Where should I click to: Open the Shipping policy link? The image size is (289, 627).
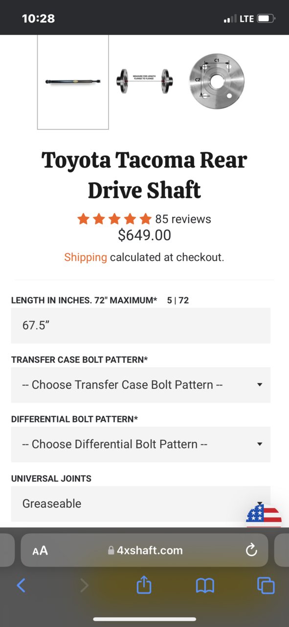pyautogui.click(x=86, y=257)
